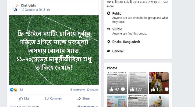
Task: View 4 more comments
Action: coord(24,106)
